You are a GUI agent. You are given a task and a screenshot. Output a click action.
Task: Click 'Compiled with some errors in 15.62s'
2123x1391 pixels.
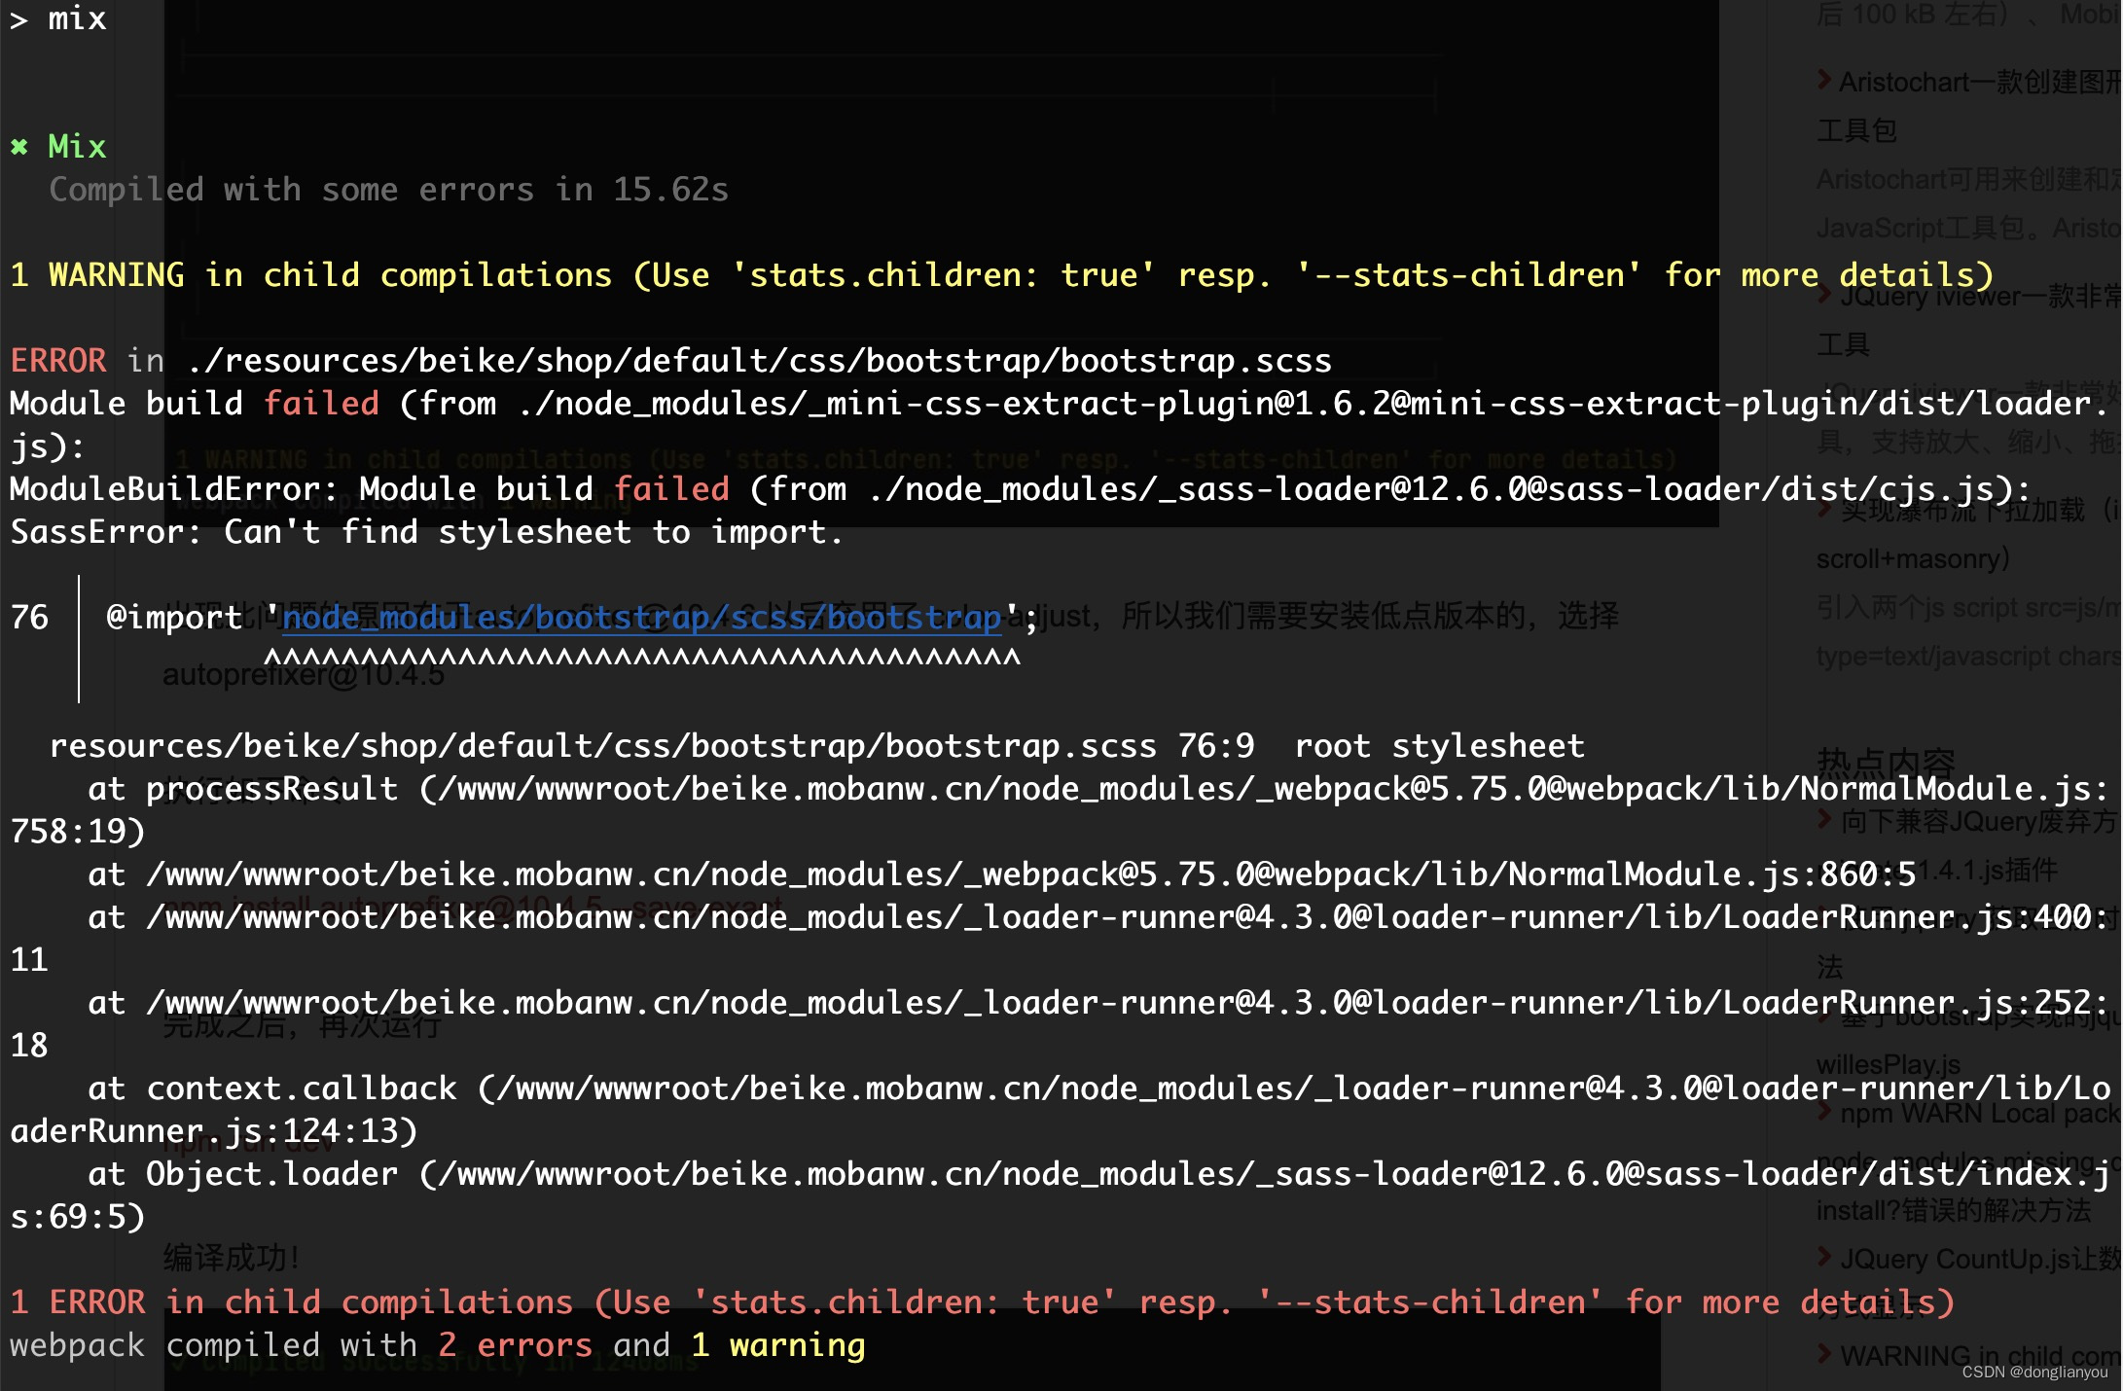(389, 190)
